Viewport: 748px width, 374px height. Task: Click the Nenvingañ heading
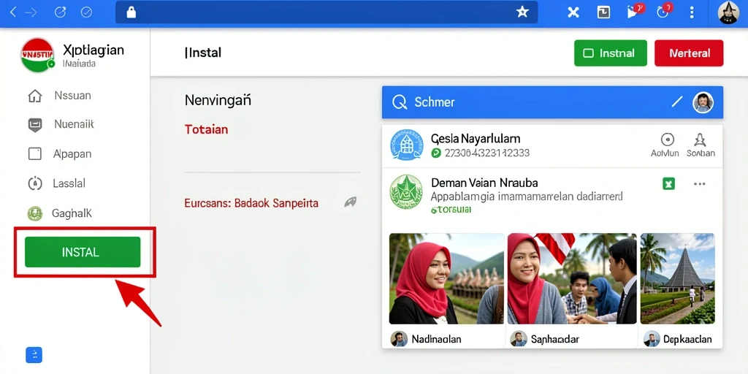point(218,100)
